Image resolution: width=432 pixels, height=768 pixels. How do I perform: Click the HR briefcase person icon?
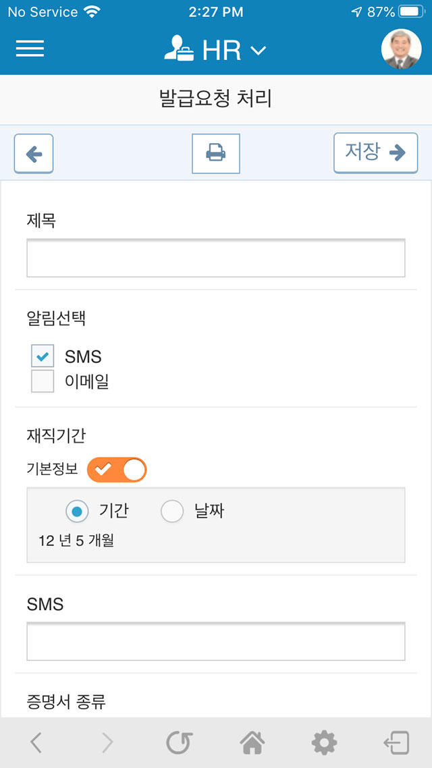[x=179, y=49]
